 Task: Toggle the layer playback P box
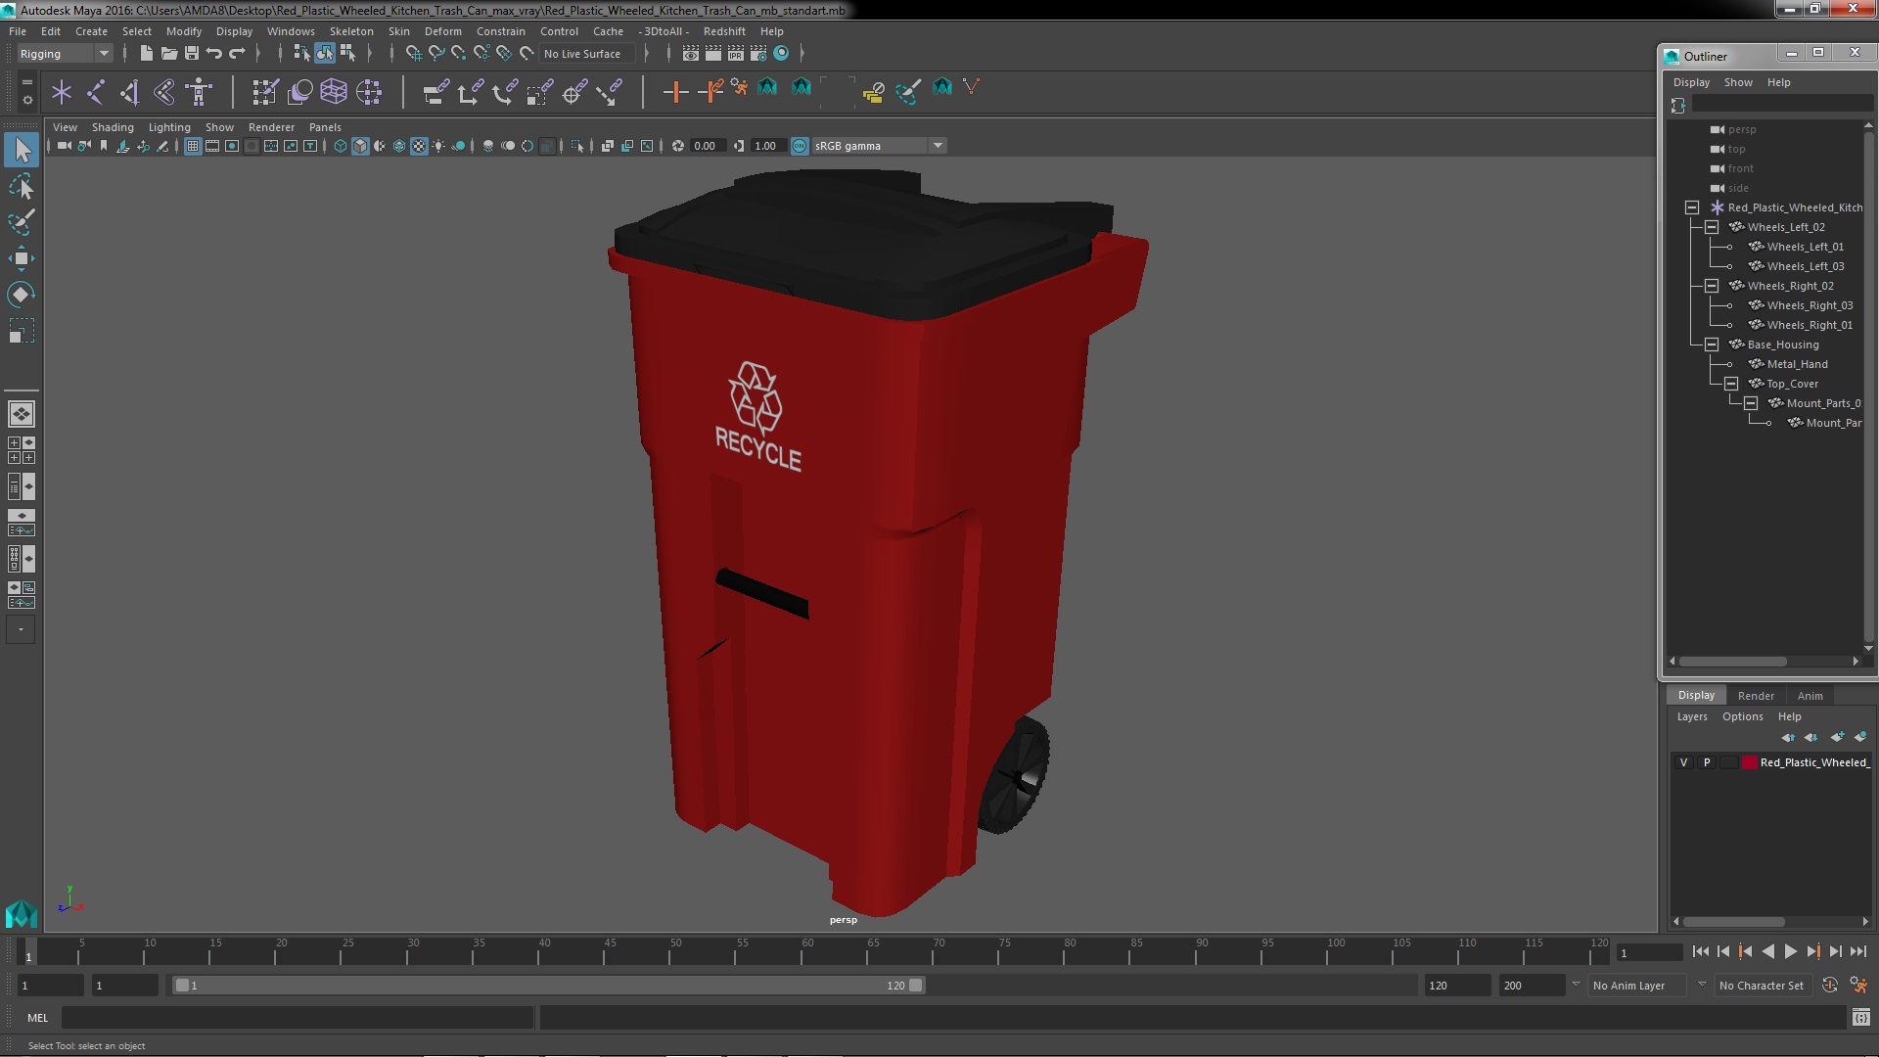point(1707,762)
